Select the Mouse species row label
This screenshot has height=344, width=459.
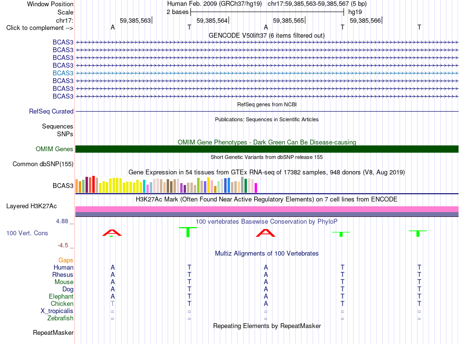pyautogui.click(x=64, y=282)
